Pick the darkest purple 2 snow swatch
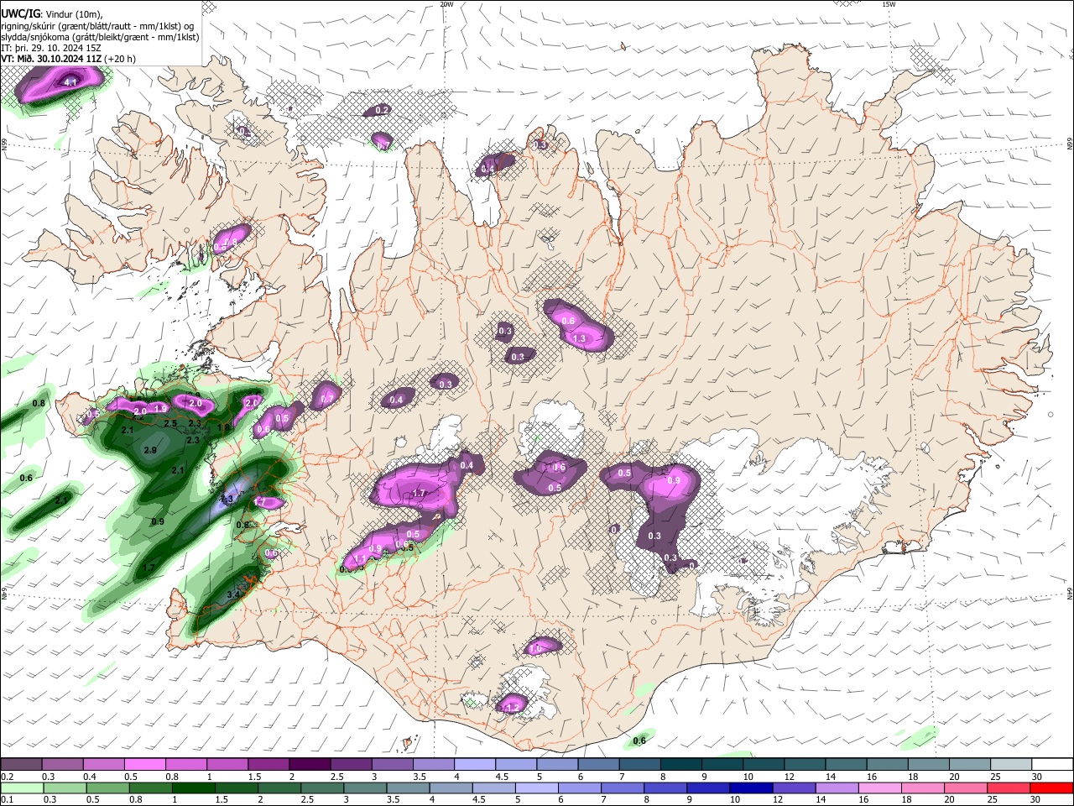The image size is (1074, 806). (310, 765)
